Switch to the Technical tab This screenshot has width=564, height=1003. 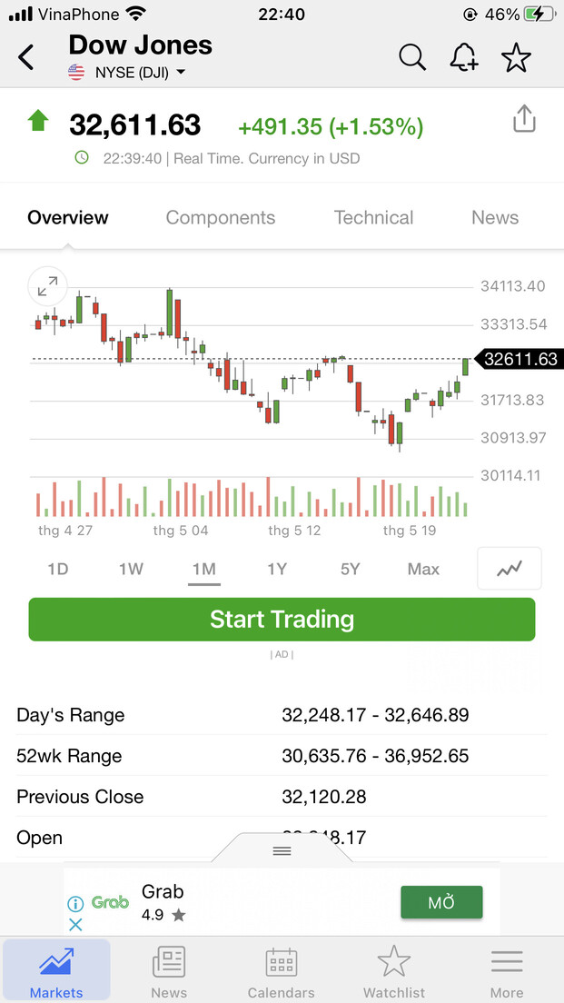373,218
